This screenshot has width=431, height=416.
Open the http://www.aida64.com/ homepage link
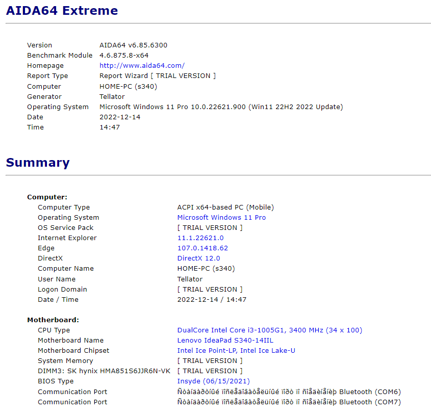point(142,66)
